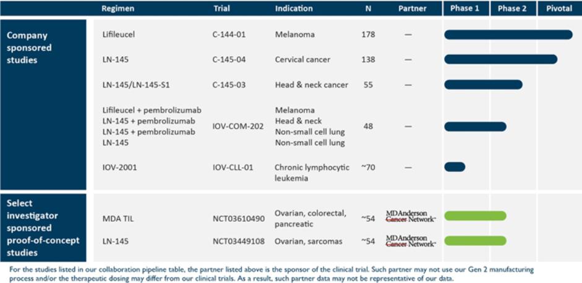Screen dimensions: 582x283
Task: Select the investigator sponsored proof-of-concept studies panel
Action: click(x=43, y=228)
